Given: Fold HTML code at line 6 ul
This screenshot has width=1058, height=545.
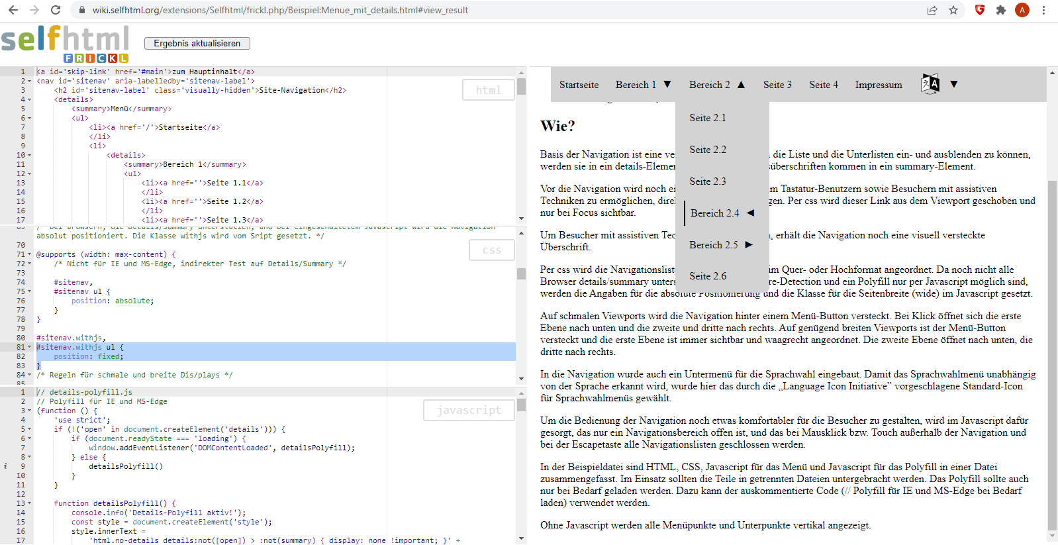Looking at the screenshot, I should click(x=30, y=118).
